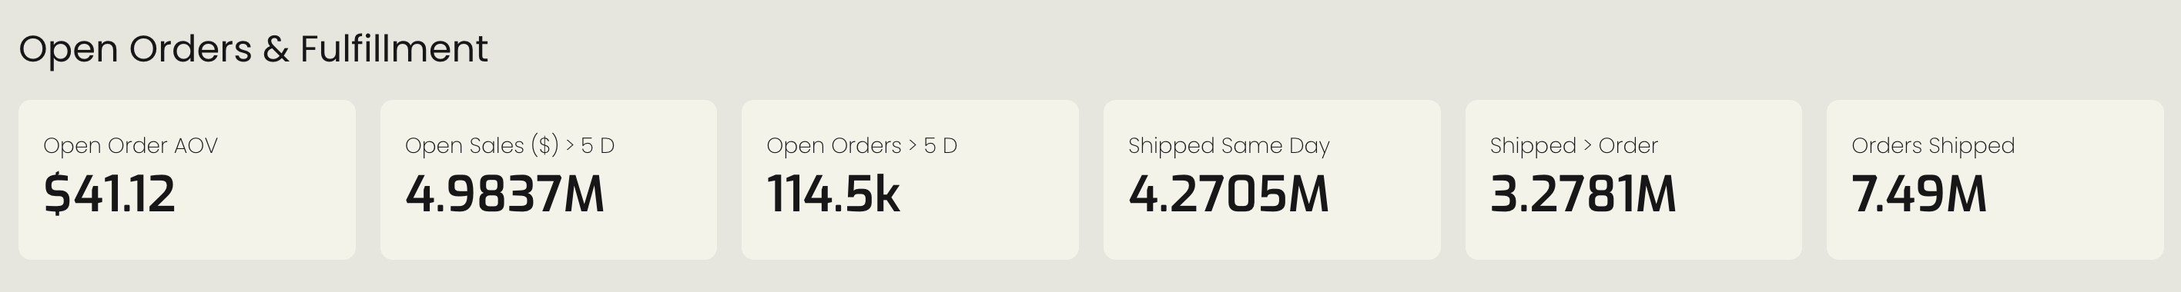The image size is (2181, 292).
Task: Click the word Fulfillment in the title
Action: tap(394, 49)
